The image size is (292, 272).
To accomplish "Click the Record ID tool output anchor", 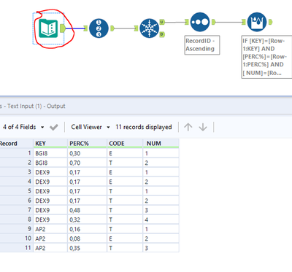I will 112,28.
